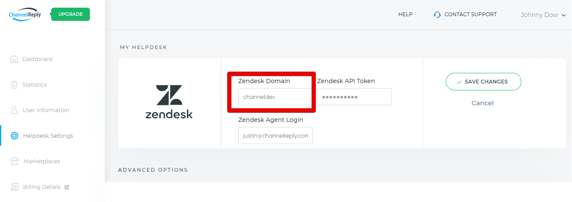Go to the Marketplaces section
This screenshot has height=202, width=572.
click(x=42, y=162)
